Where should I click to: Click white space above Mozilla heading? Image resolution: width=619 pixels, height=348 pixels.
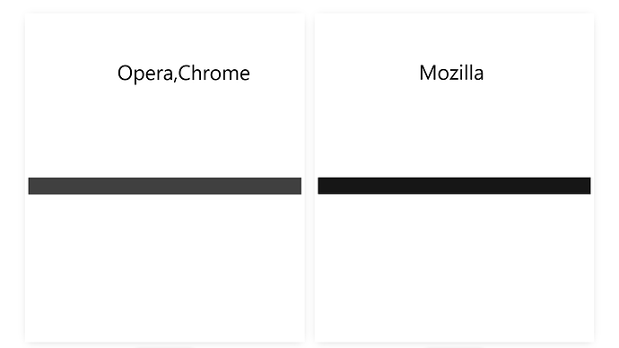point(454,38)
